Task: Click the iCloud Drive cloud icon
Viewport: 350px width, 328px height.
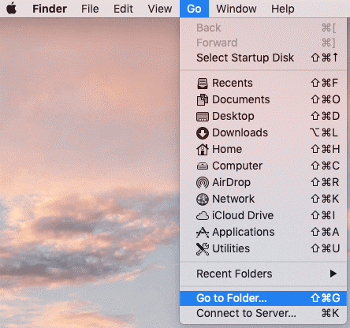Action: [203, 216]
